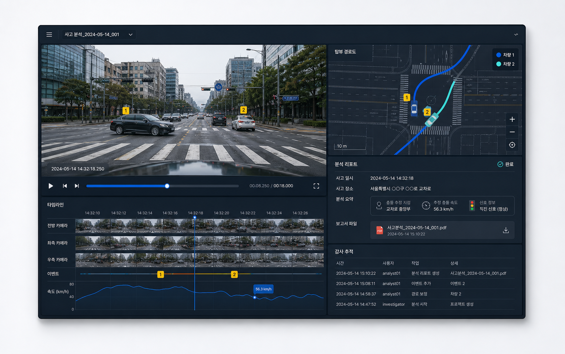Click the 상세 column header
This screenshot has height=354, width=565.
point(454,263)
